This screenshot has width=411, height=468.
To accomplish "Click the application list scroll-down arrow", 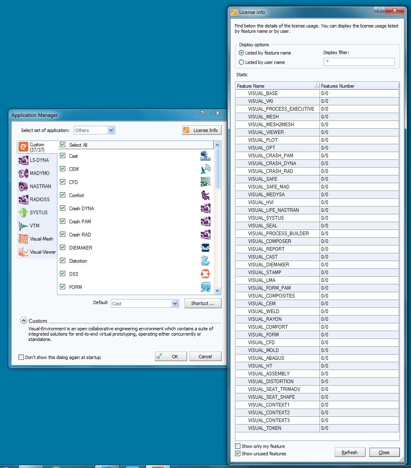I will click(x=217, y=291).
